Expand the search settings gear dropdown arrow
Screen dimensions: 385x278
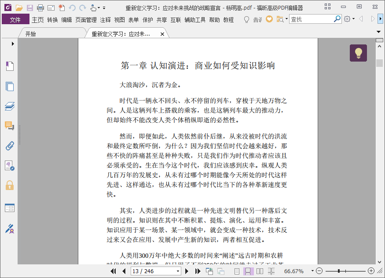click(354, 18)
